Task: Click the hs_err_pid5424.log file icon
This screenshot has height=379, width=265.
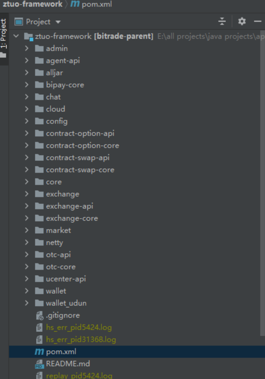Action: coord(39,327)
